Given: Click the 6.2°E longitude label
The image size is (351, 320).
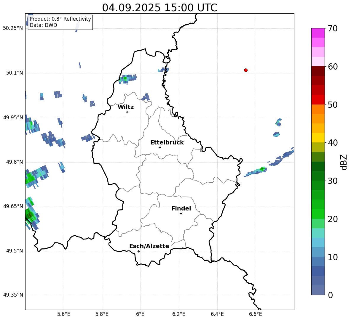Looking at the screenshot, I should click(179, 314).
